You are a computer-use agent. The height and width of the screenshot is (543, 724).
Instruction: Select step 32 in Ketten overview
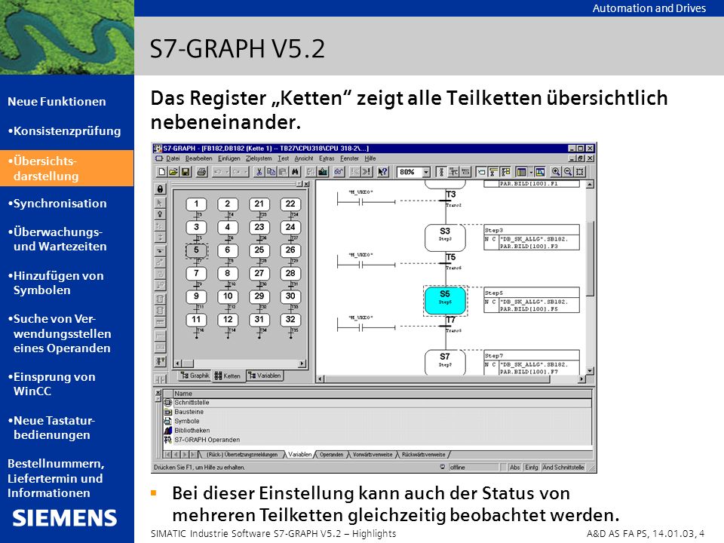(x=290, y=320)
